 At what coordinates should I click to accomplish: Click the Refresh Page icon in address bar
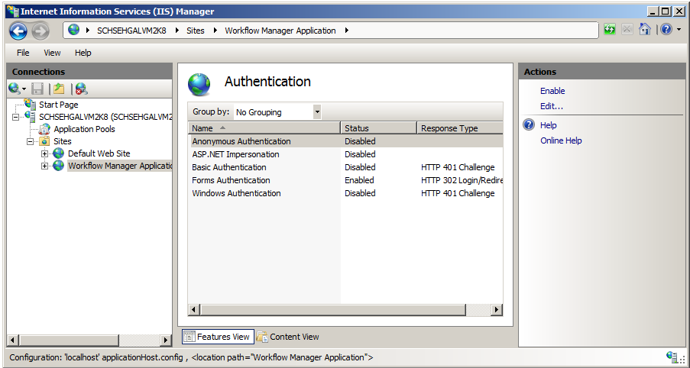609,31
